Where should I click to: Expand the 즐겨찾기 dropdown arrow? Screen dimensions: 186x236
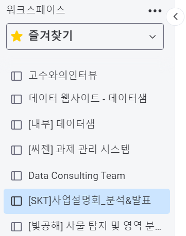pyautogui.click(x=153, y=37)
